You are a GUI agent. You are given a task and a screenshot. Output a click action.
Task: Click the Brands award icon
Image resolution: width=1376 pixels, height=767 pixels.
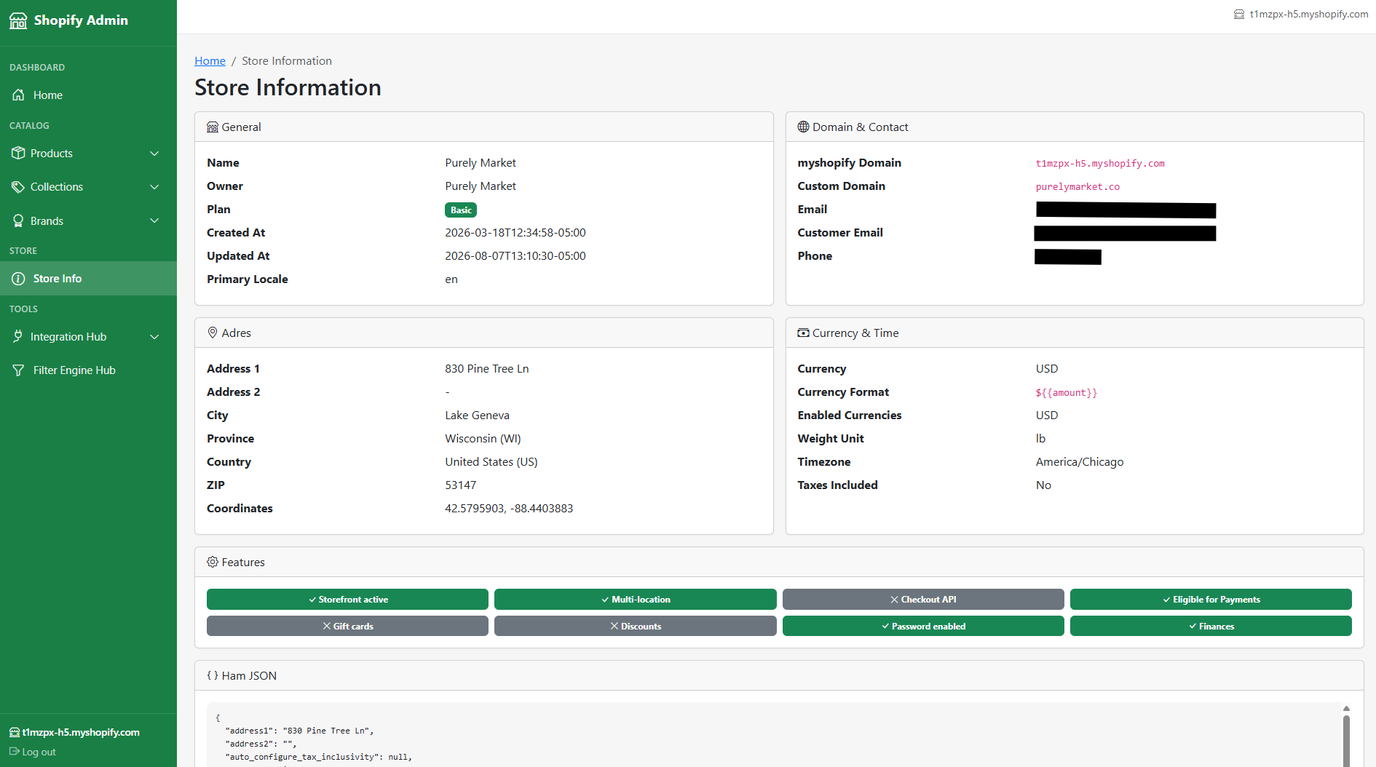pyautogui.click(x=18, y=221)
